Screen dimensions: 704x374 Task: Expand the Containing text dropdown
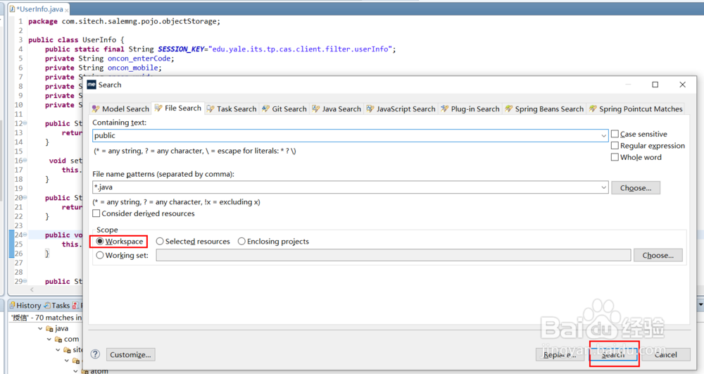pos(604,135)
